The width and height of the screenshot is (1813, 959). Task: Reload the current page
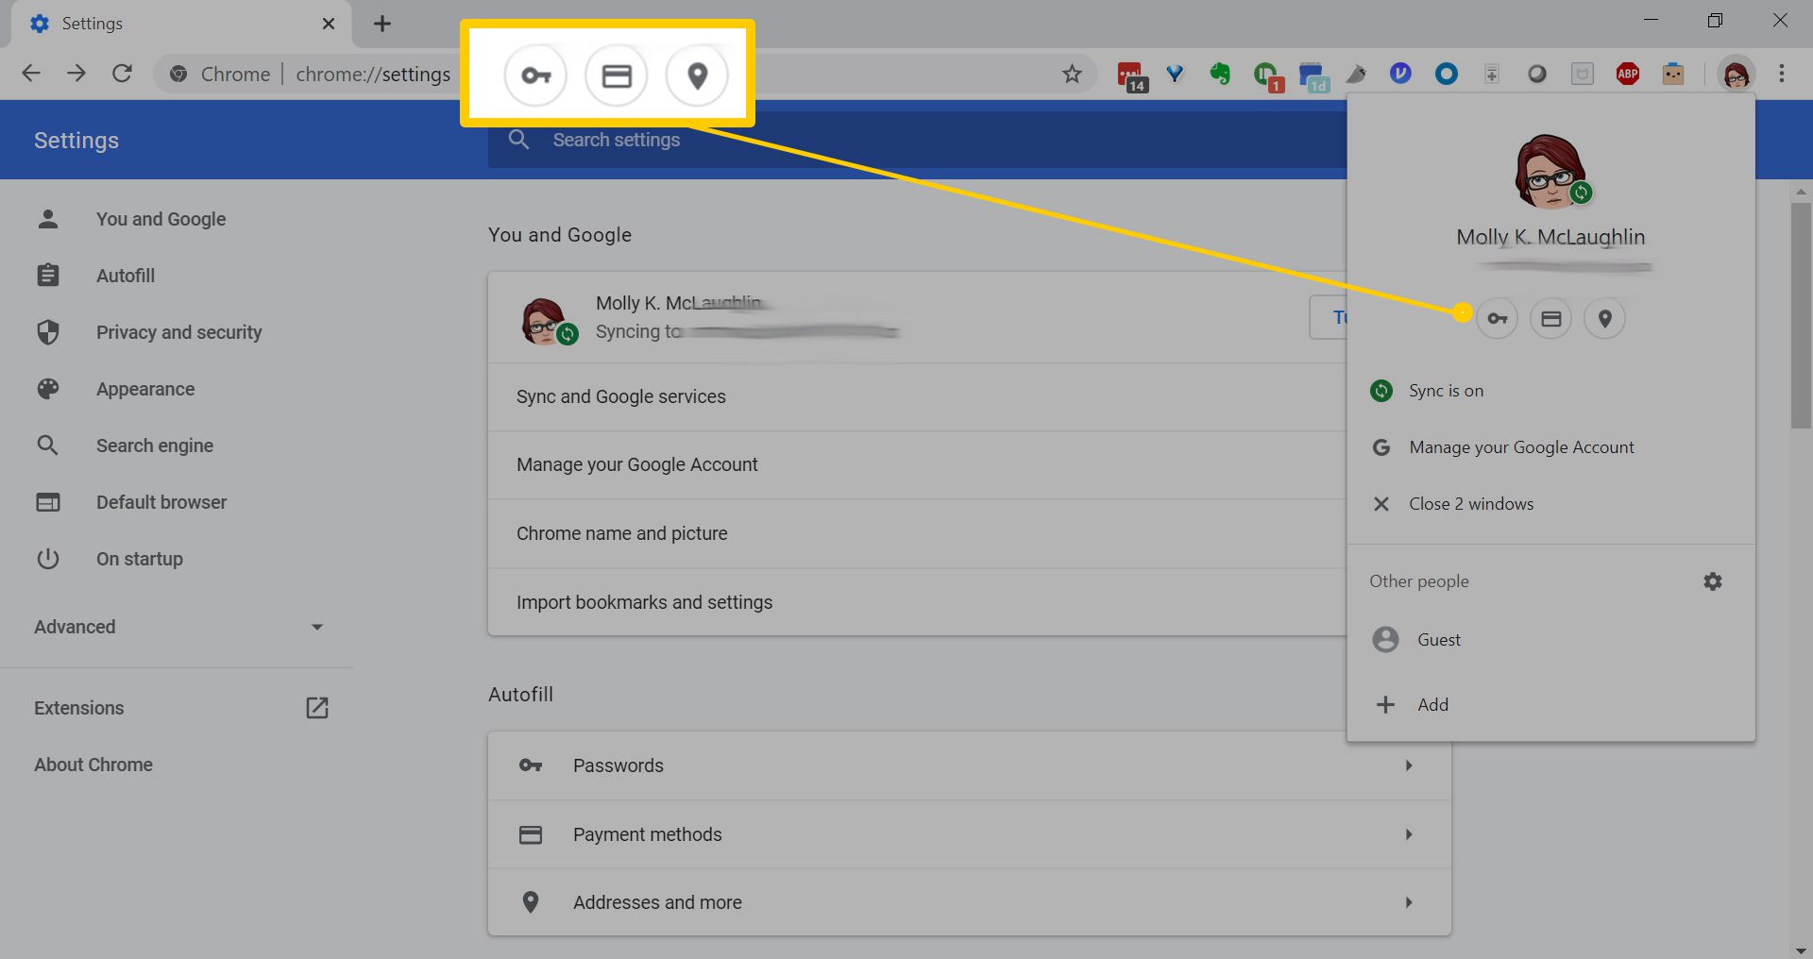tap(122, 74)
